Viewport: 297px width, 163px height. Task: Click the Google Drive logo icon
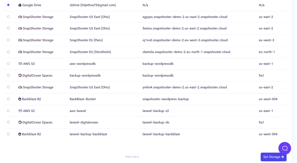click(x=20, y=5)
